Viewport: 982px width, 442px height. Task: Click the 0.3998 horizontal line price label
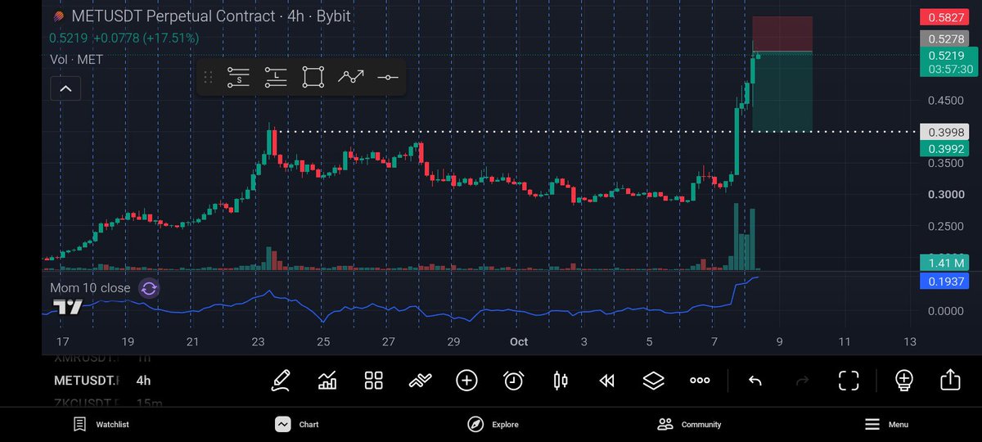[x=944, y=132]
